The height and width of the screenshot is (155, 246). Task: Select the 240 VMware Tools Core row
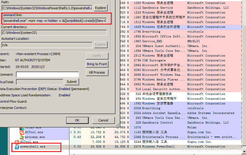(x=181, y=118)
